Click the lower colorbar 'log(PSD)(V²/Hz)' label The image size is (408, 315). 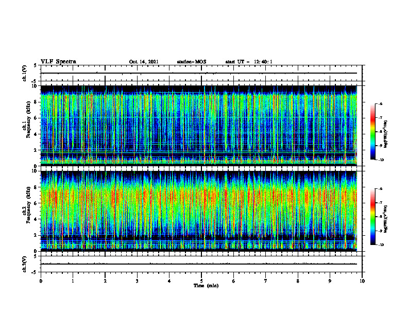(386, 219)
